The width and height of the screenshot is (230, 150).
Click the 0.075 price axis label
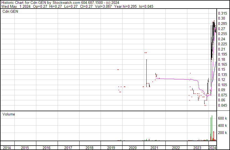222,95
